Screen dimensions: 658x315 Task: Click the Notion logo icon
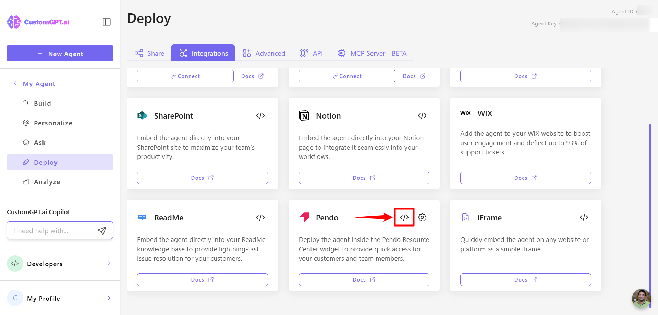coord(304,115)
